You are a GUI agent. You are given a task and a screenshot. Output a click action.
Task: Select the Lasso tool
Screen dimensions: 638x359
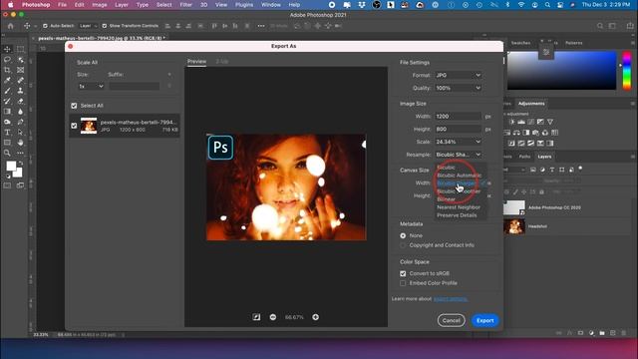coord(7,60)
